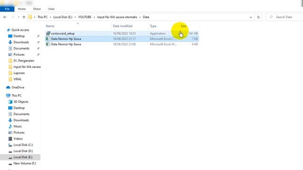
Task: Click the Excel icon of the 9 KB file
Action: (x=48, y=44)
